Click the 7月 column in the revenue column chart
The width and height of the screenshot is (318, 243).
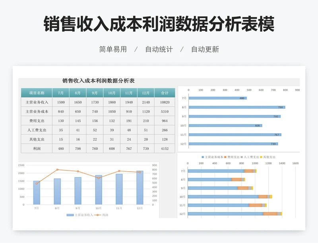pyautogui.click(x=37, y=193)
